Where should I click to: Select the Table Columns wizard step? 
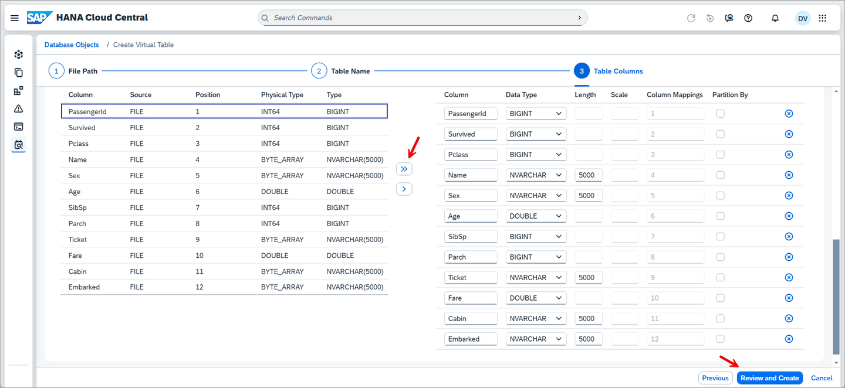609,71
